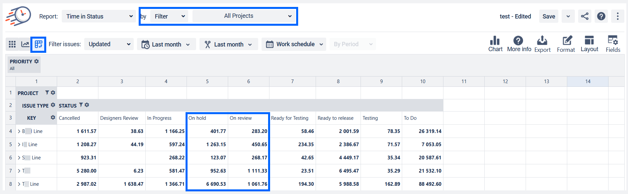Open the All Projects dropdown
The image size is (628, 194).
244,16
